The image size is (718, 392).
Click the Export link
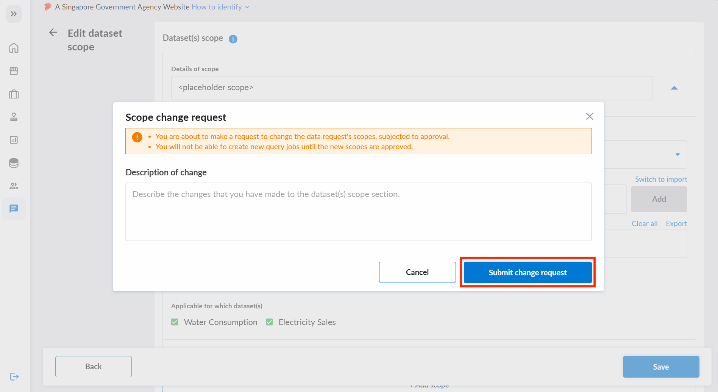[676, 223]
